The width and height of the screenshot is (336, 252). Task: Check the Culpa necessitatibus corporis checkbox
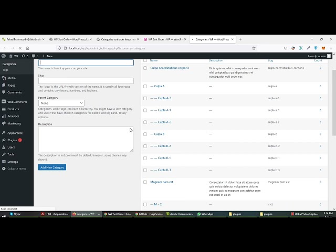pos(145,68)
